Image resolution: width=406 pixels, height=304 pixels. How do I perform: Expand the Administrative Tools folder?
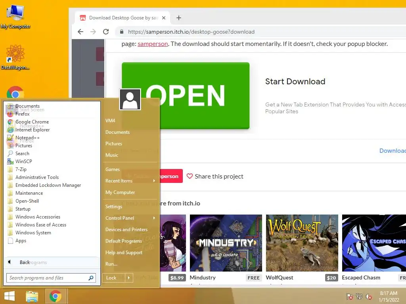click(x=37, y=177)
